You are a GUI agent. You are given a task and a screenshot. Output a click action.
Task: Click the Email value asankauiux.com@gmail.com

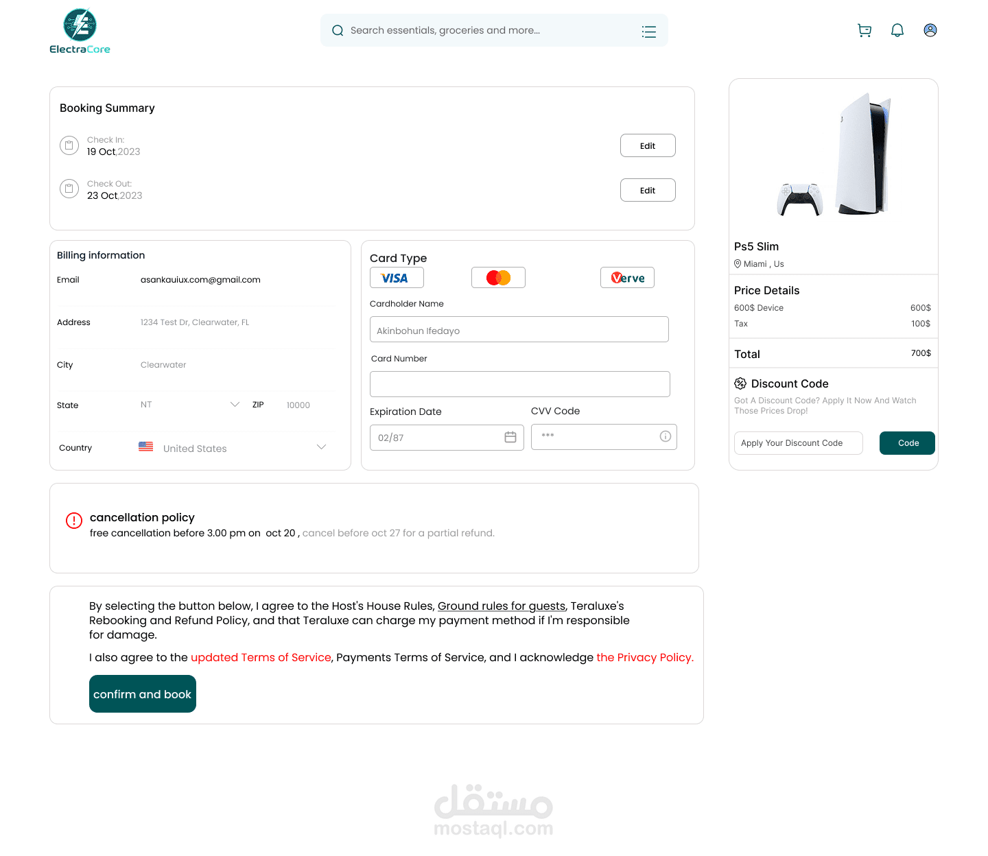point(200,280)
